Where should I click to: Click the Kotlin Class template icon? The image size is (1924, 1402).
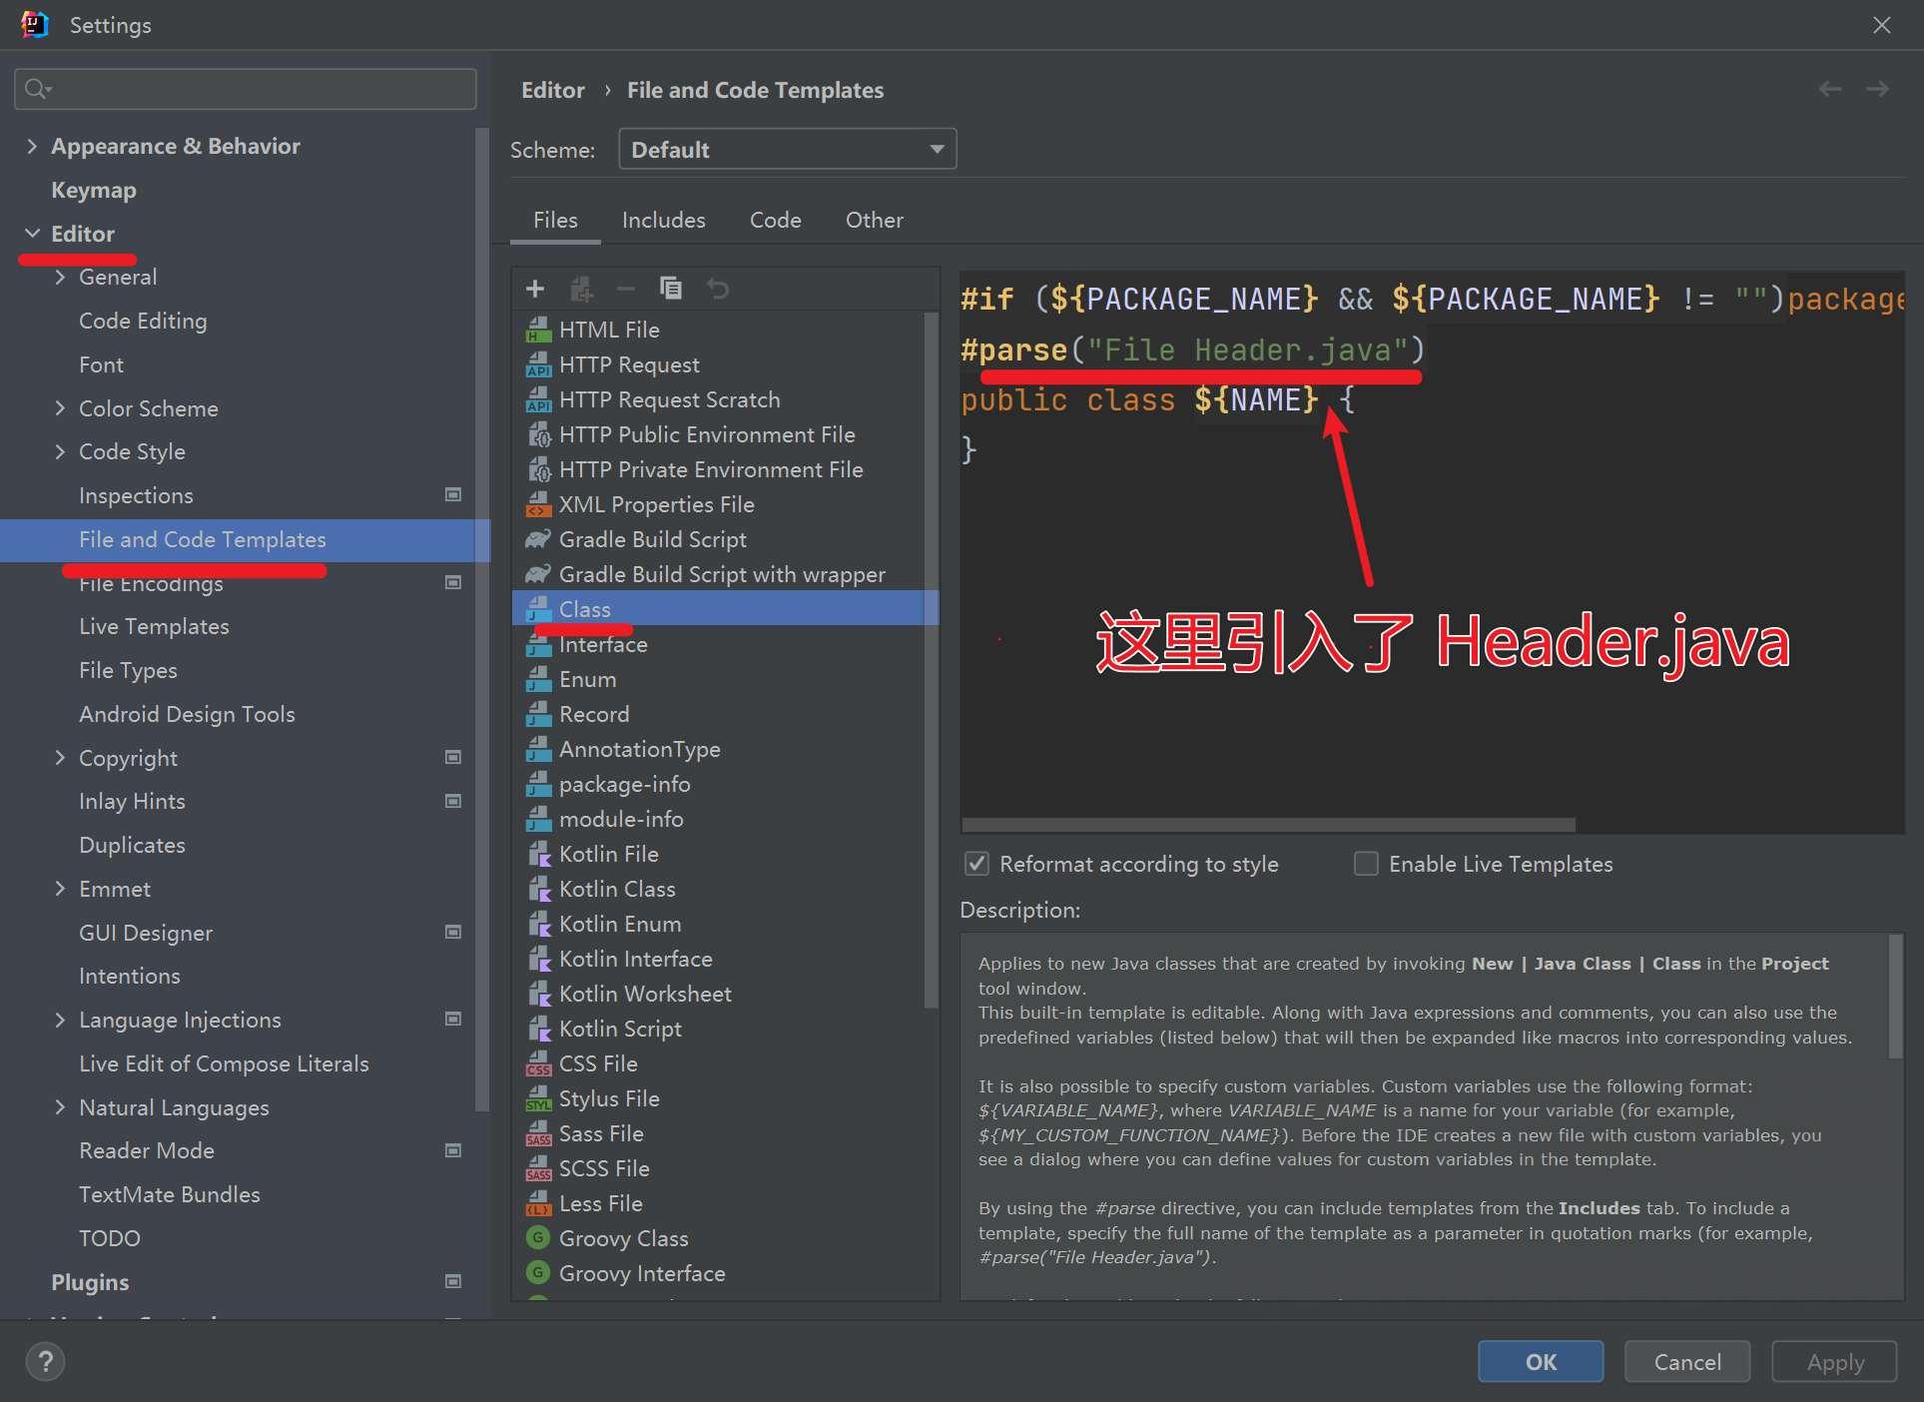[x=538, y=889]
